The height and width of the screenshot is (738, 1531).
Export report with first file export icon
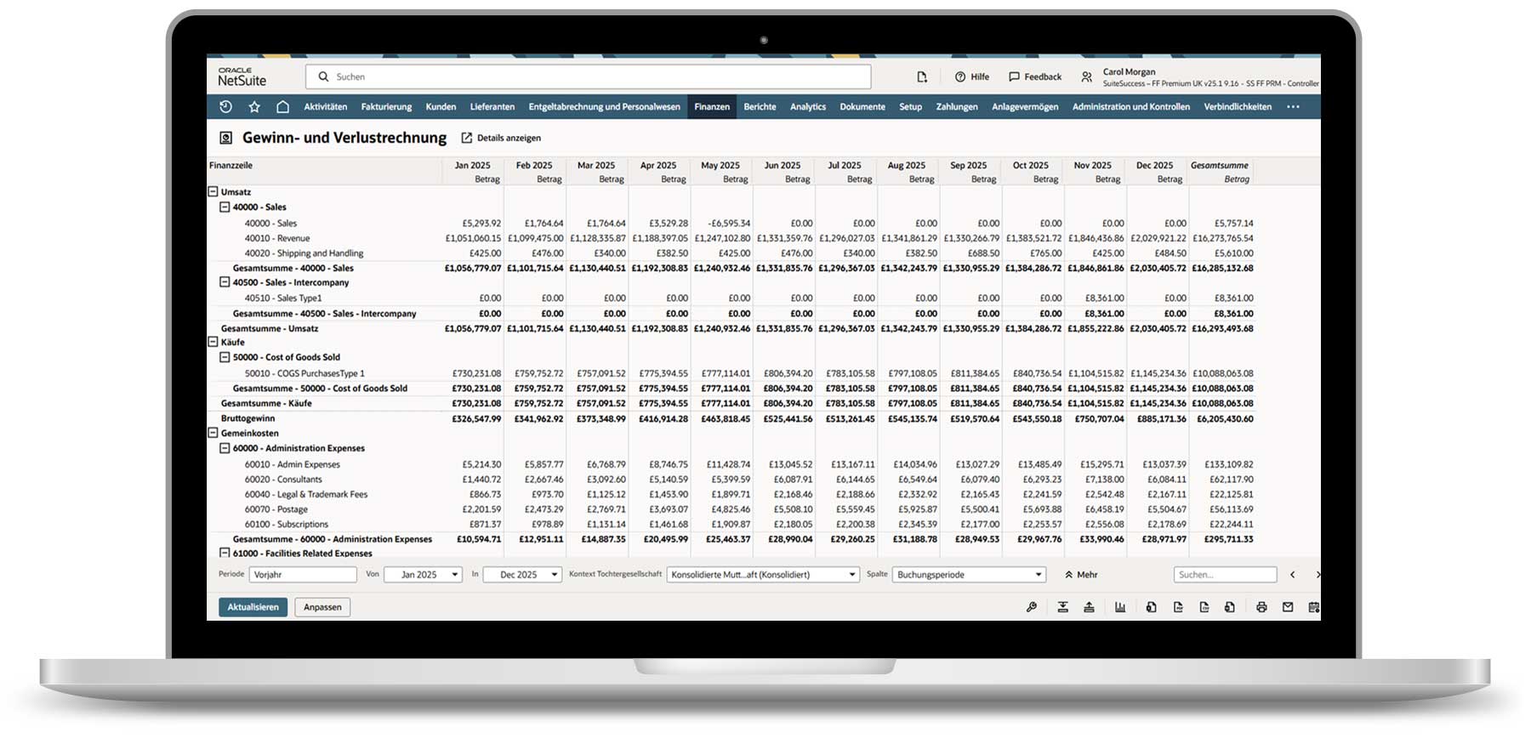click(1151, 607)
